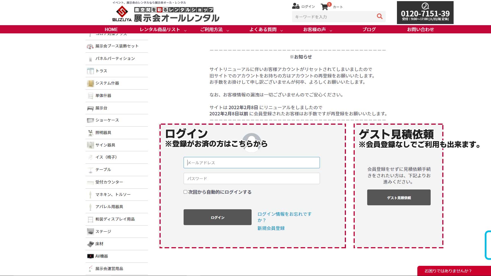The image size is (491, 276).
Task: Open ログイン情報をお忘れですか？ link
Action: (x=284, y=217)
